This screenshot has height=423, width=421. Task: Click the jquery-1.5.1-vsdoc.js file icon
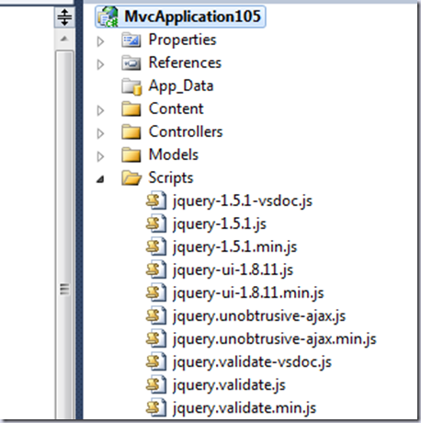156,200
